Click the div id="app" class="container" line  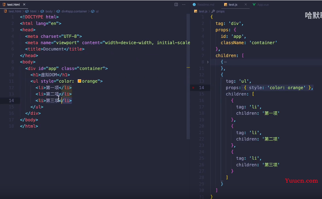click(x=67, y=68)
